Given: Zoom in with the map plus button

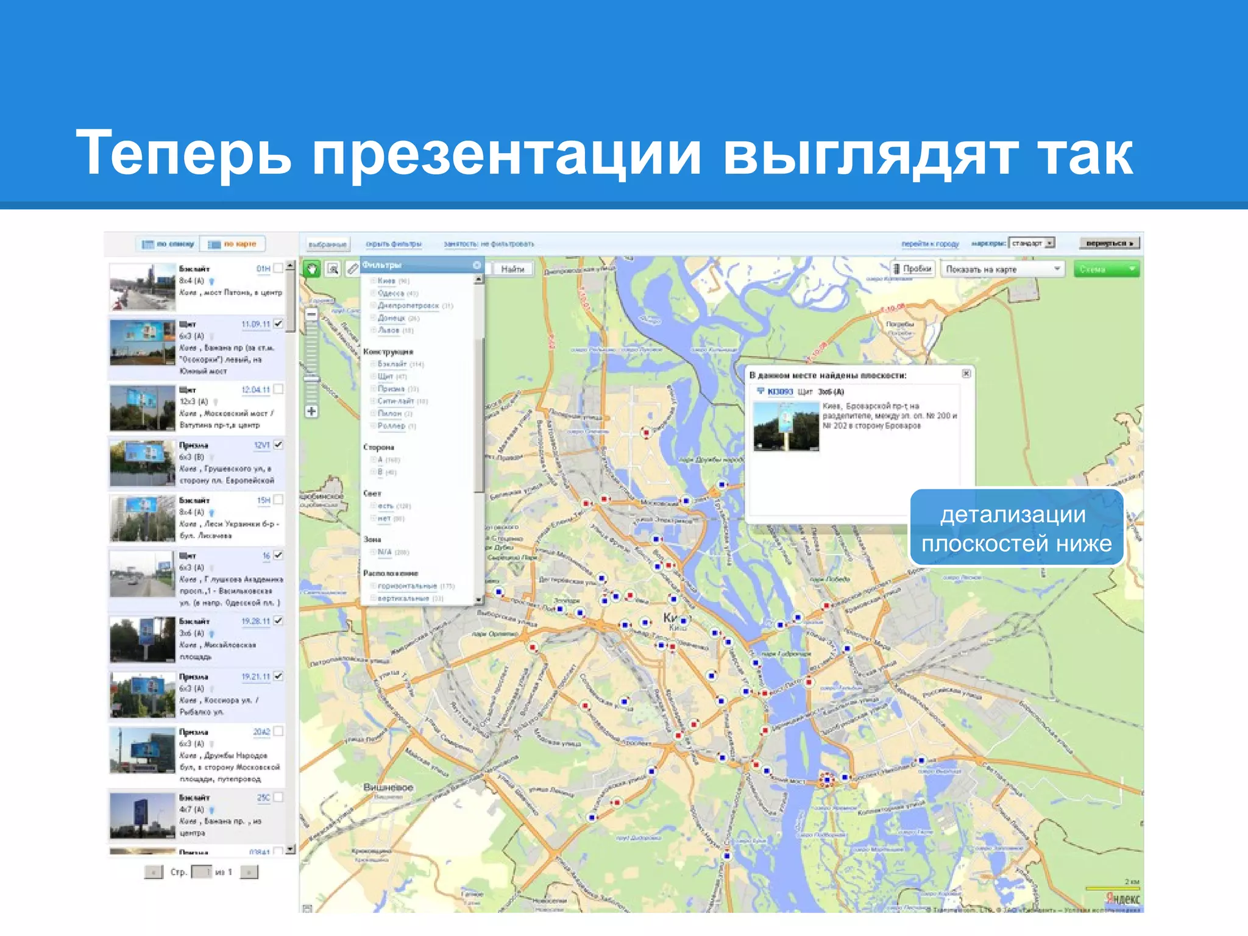Looking at the screenshot, I should 311,411.
